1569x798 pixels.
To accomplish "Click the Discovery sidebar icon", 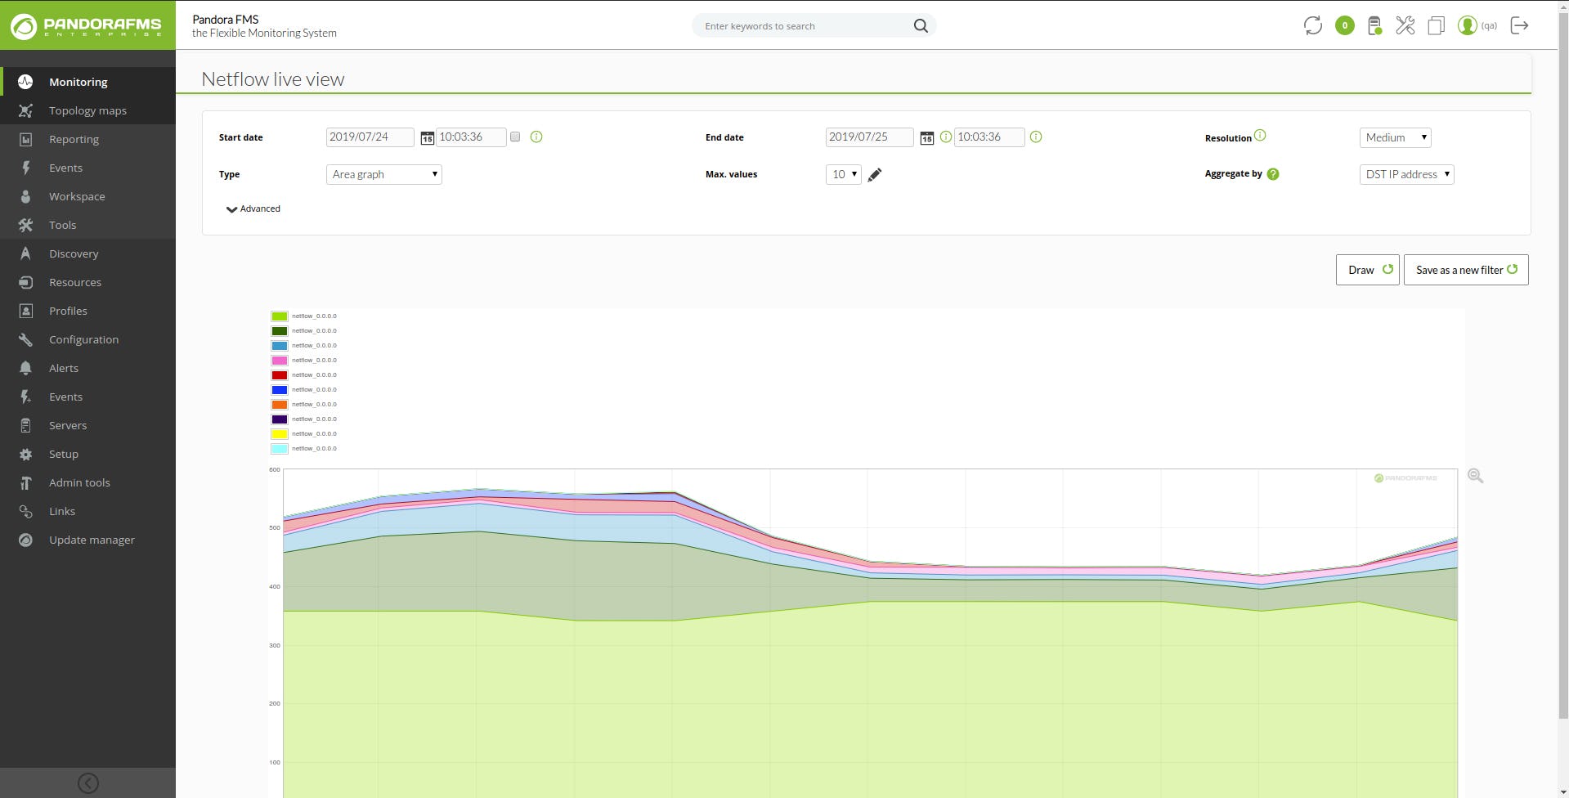I will tap(25, 253).
